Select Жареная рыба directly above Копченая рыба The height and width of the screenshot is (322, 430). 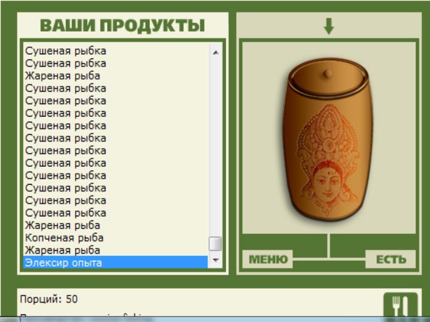[x=116, y=225]
